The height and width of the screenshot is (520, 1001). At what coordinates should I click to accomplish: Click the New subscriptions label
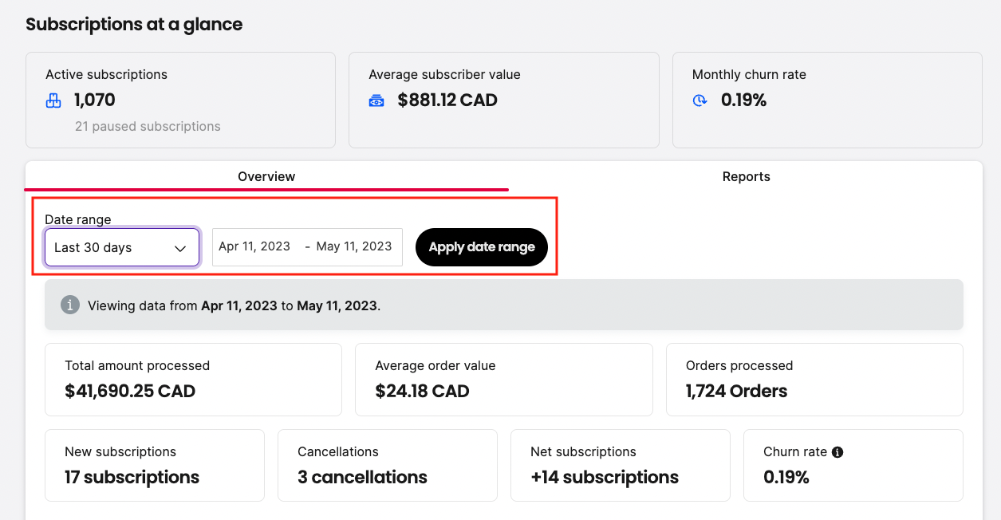click(x=120, y=451)
